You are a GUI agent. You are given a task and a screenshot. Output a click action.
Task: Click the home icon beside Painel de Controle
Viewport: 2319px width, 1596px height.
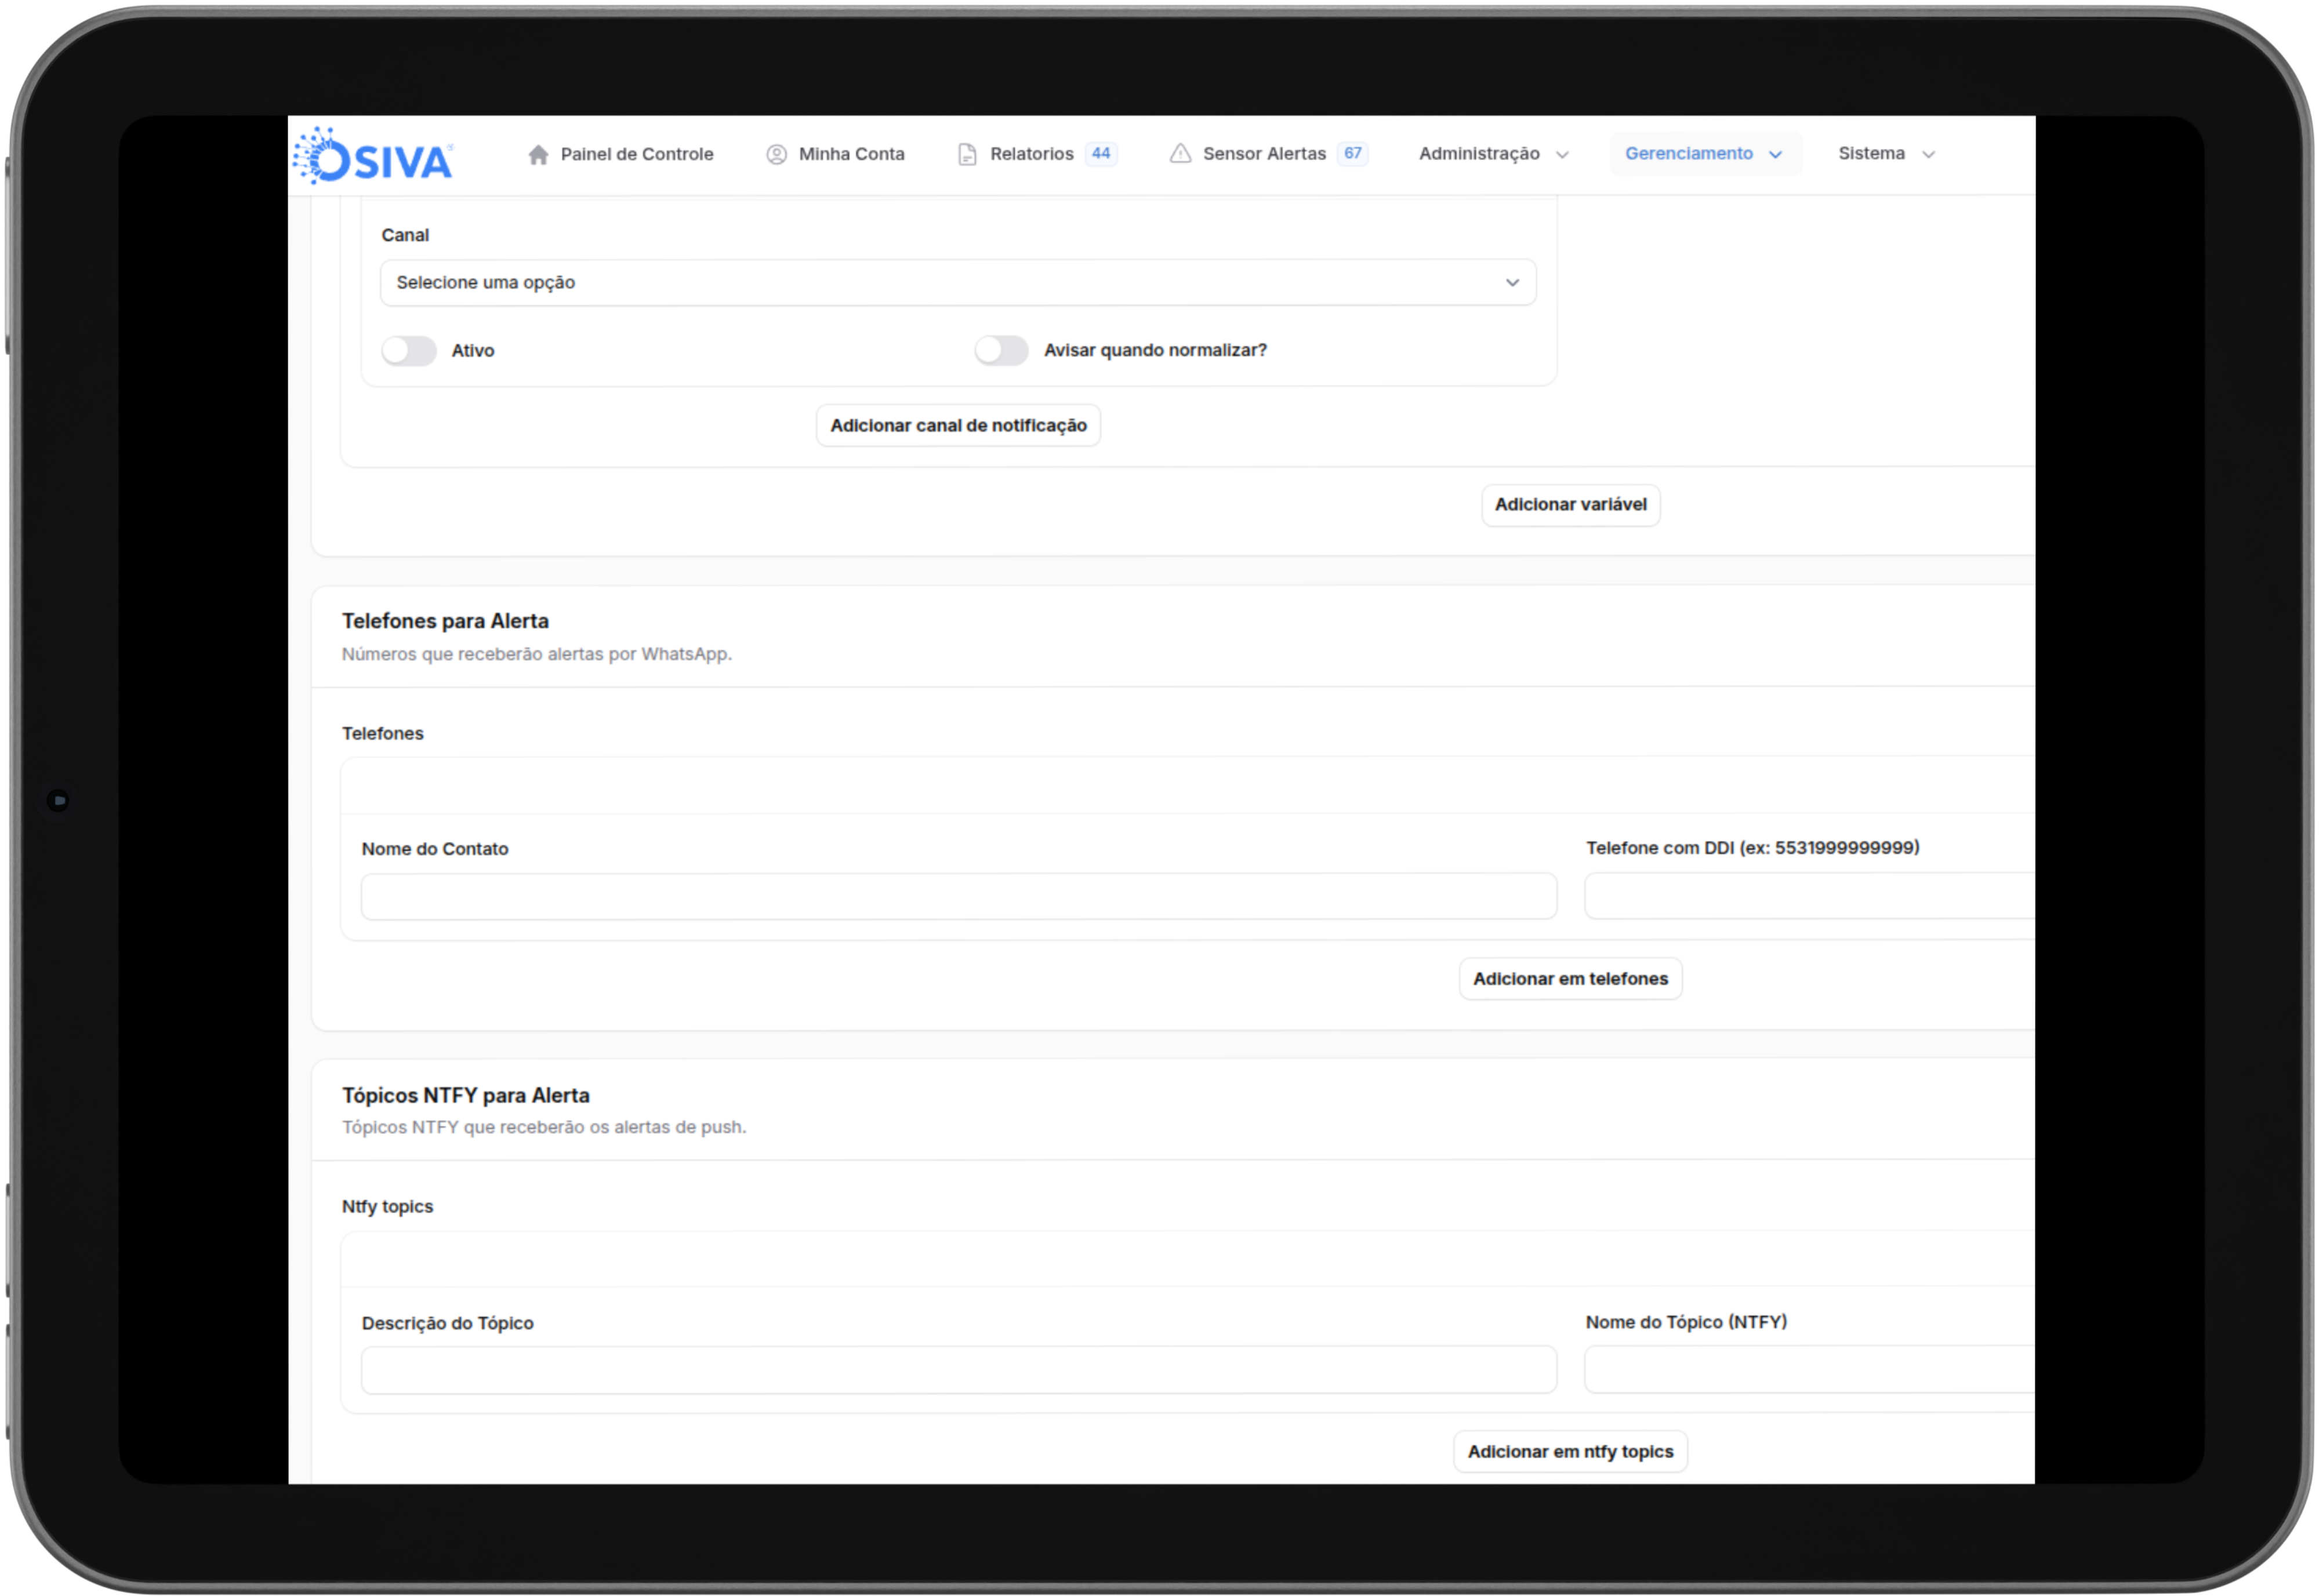(538, 154)
